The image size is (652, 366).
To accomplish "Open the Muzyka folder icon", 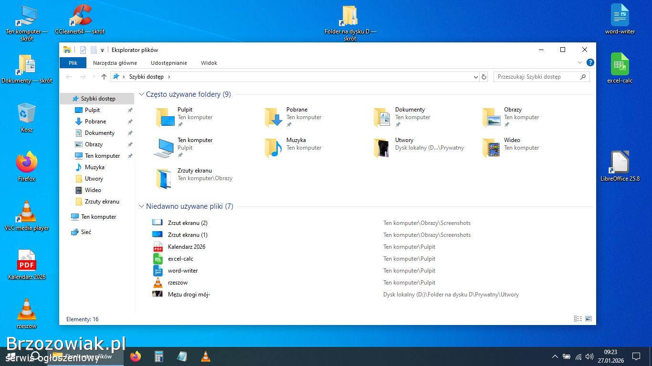I will (273, 148).
